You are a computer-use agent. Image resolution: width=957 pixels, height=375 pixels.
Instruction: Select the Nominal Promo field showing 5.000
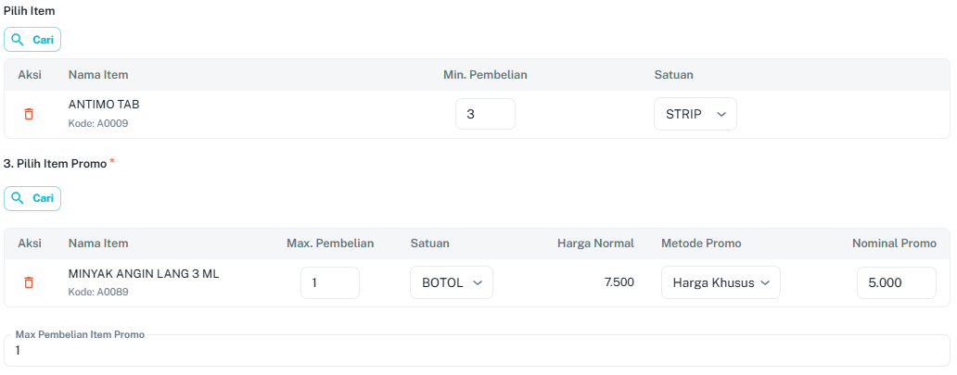coord(896,282)
